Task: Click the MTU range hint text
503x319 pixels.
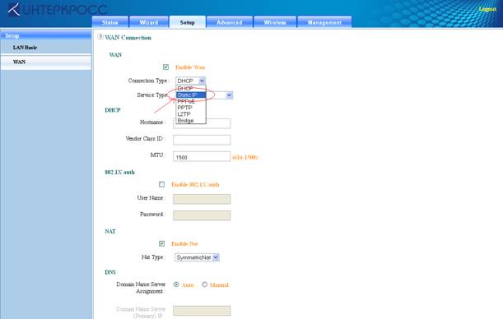Action: click(x=245, y=157)
